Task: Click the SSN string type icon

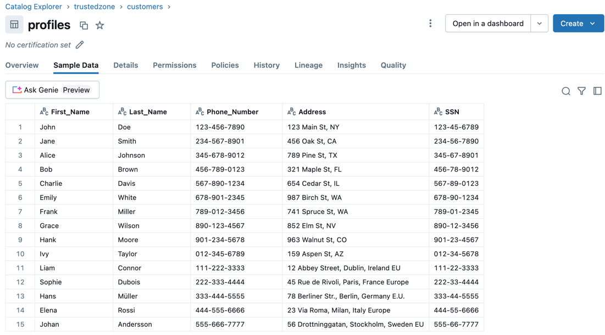Action: 438,112
